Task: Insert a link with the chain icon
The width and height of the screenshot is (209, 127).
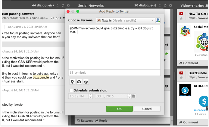Action: (x=86, y=82)
